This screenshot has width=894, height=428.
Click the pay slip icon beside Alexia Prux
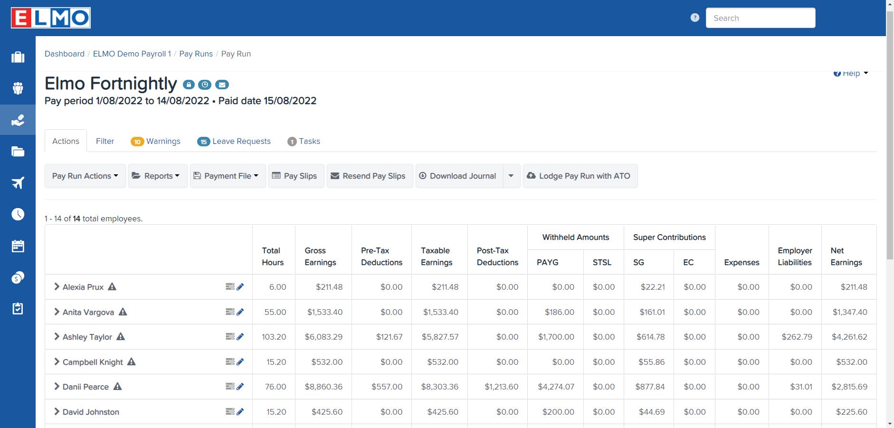(x=229, y=286)
